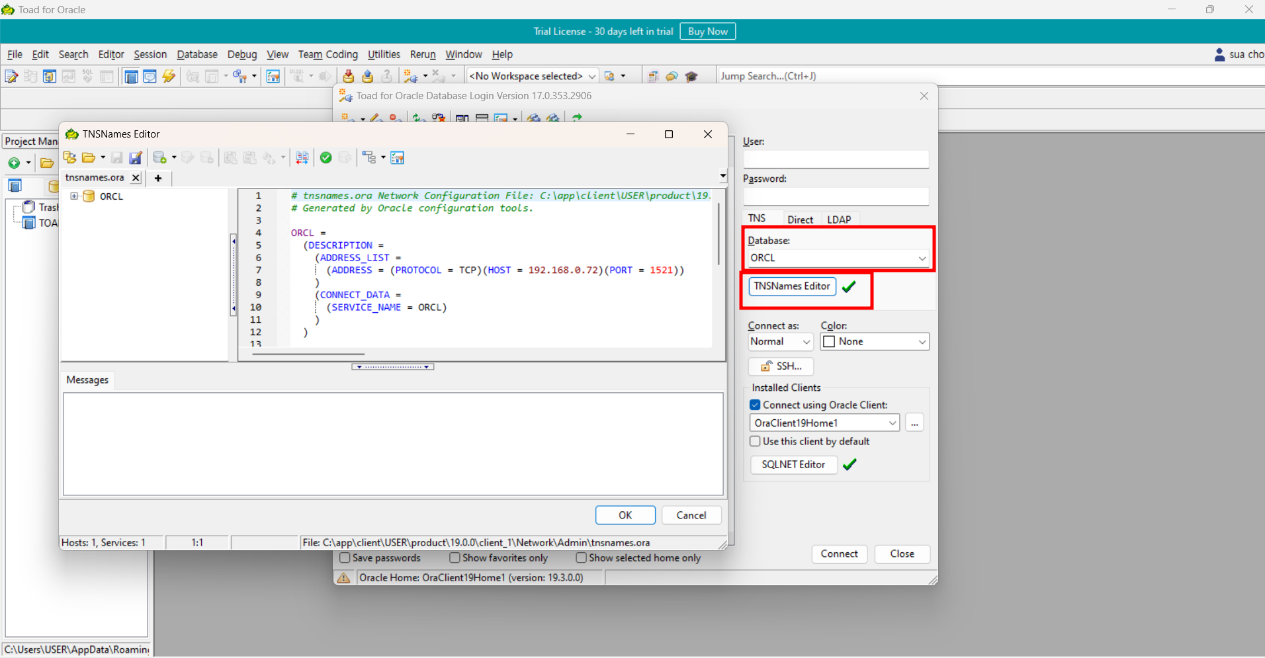Close the tnsnames.ora tab with X
This screenshot has width=1265, height=658.
136,178
